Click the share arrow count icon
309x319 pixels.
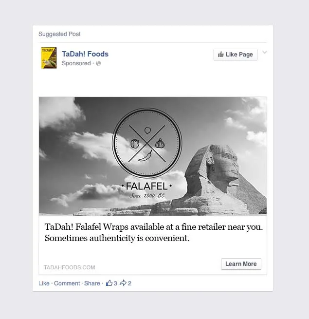(x=123, y=283)
